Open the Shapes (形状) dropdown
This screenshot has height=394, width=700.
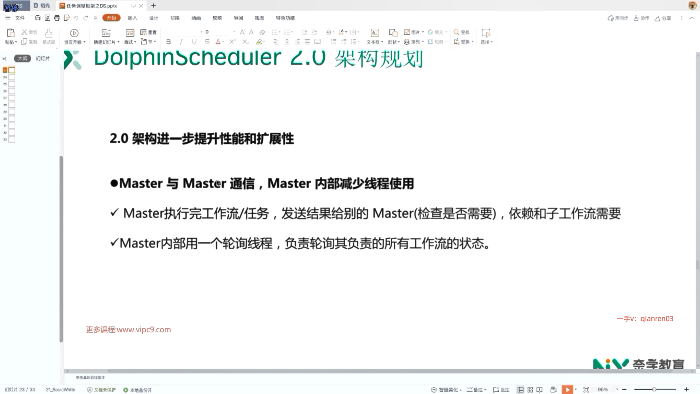[394, 42]
